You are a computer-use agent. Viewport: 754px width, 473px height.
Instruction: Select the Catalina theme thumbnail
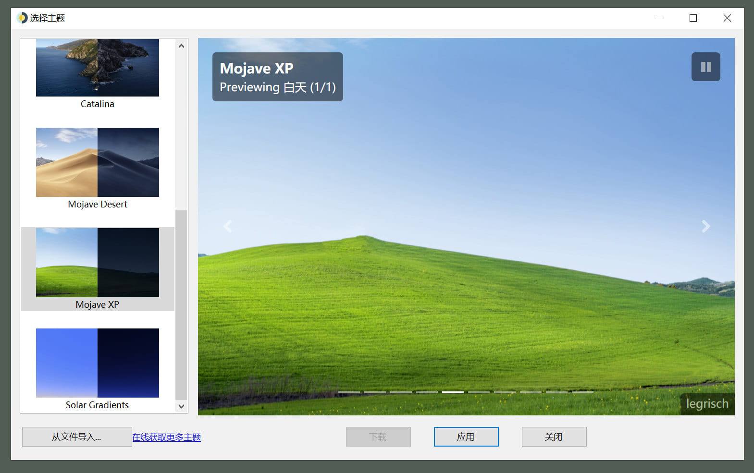click(97, 68)
